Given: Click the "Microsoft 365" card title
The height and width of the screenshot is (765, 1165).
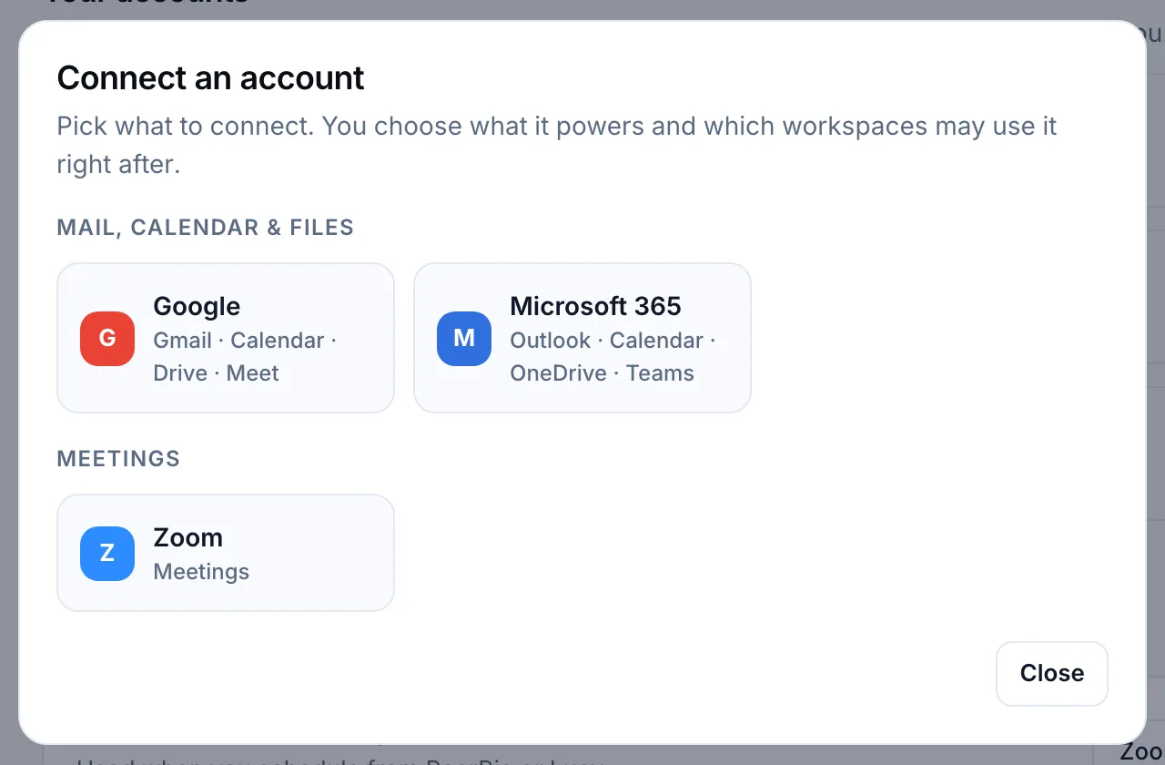Looking at the screenshot, I should click(595, 306).
